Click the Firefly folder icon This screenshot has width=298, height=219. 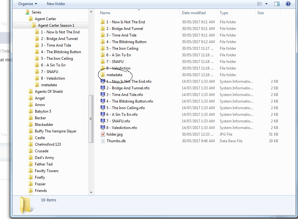pos(30,177)
